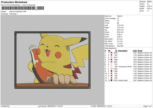This screenshot has height=108, width=153.
Task: Click the barcode under the worksheet title
Action: coord(22,8)
